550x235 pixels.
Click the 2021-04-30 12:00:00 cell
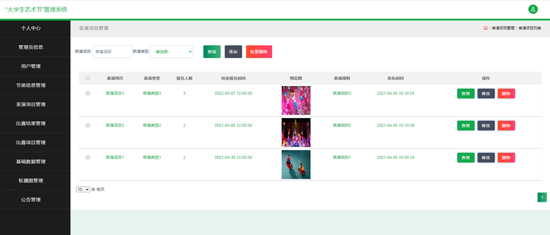point(234,158)
